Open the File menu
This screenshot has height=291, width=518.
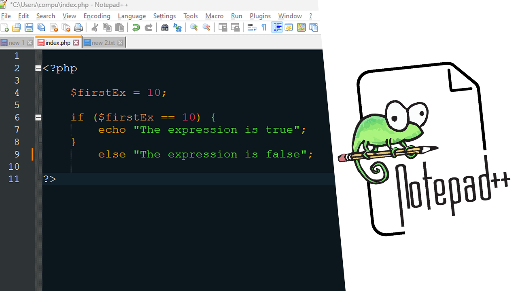pos(6,16)
